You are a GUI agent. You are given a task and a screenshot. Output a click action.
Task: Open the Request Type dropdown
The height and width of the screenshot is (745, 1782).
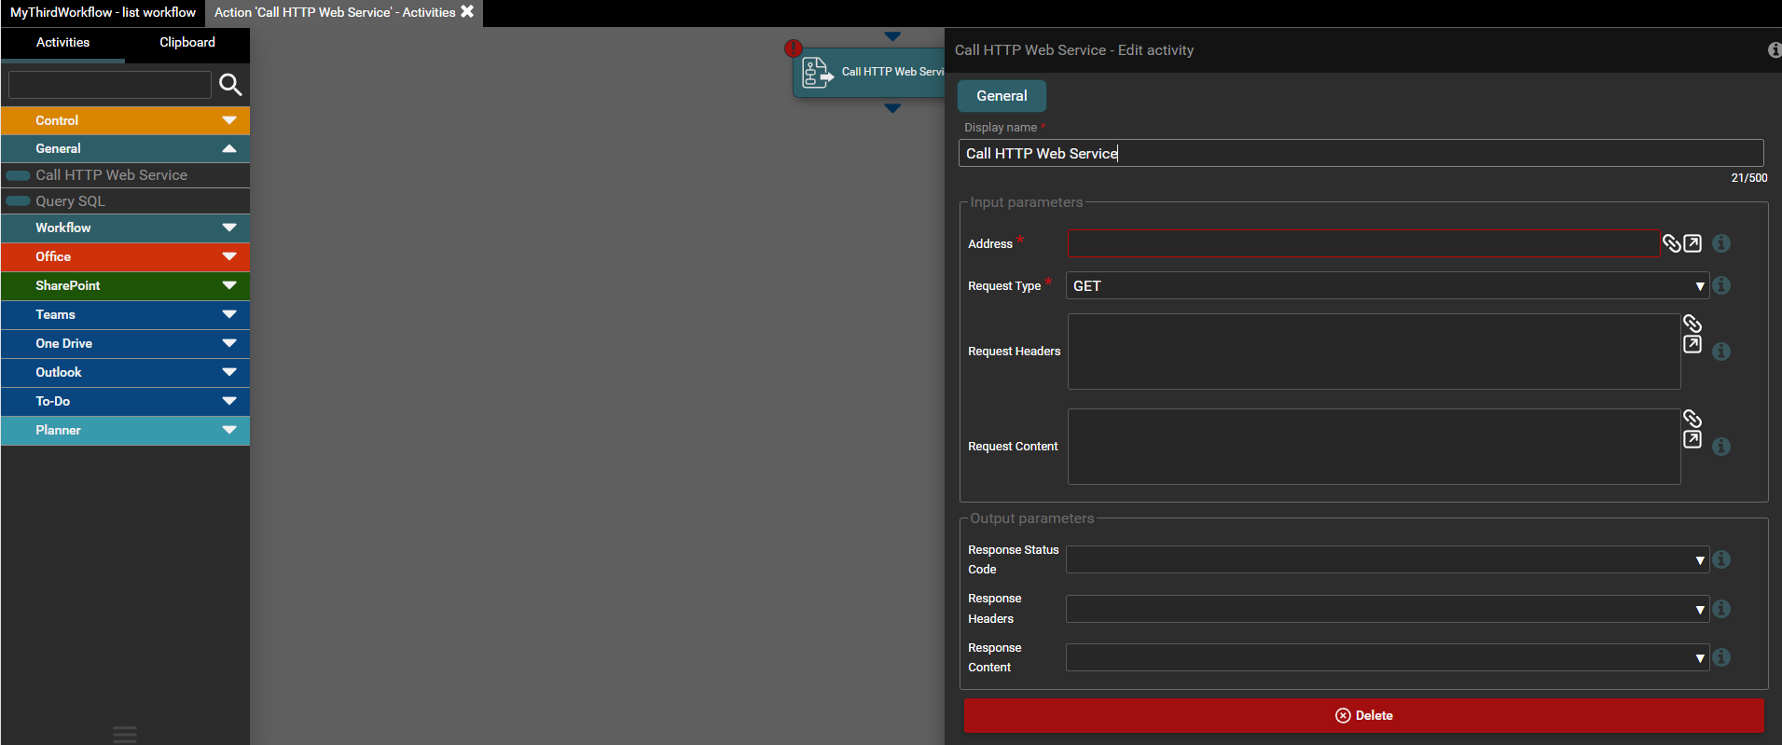point(1387,286)
